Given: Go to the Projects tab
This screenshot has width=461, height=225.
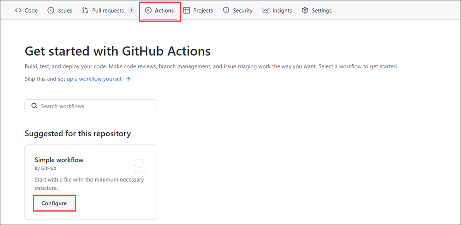Looking at the screenshot, I should tap(203, 11).
